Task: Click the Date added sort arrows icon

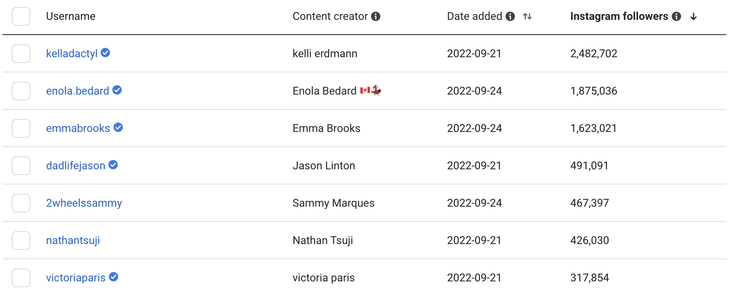Action: coord(527,16)
